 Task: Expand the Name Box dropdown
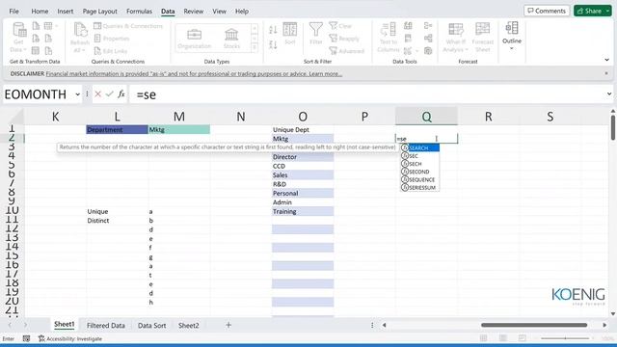click(x=77, y=94)
